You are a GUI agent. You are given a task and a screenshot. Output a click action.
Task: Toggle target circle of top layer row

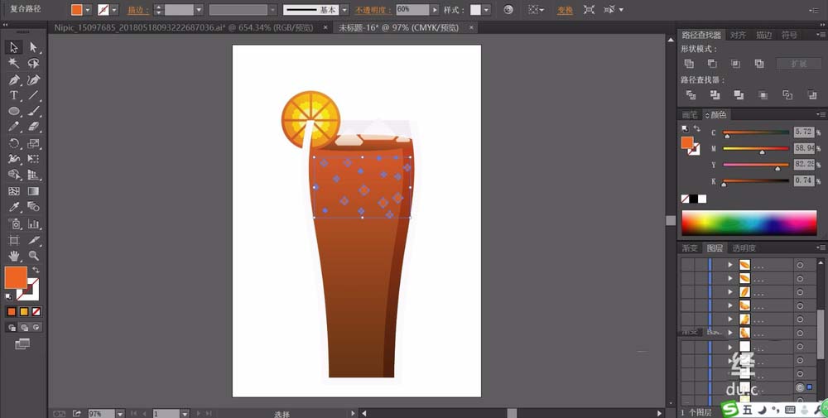(x=800, y=264)
